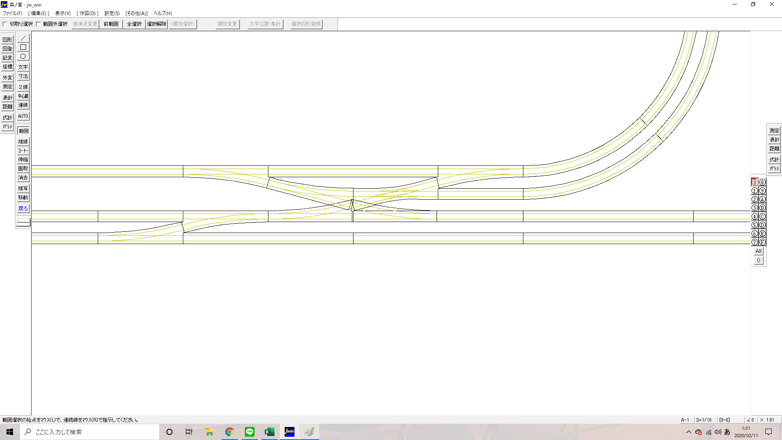This screenshot has width=782, height=440.
Task: Open the 設定(S) menu
Action: point(112,13)
